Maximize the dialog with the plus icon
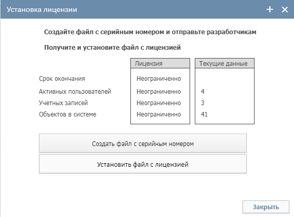294x217 pixels. pos(270,9)
